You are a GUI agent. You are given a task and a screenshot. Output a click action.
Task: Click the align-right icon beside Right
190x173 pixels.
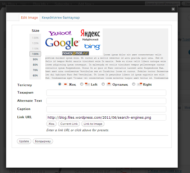point(140,85)
